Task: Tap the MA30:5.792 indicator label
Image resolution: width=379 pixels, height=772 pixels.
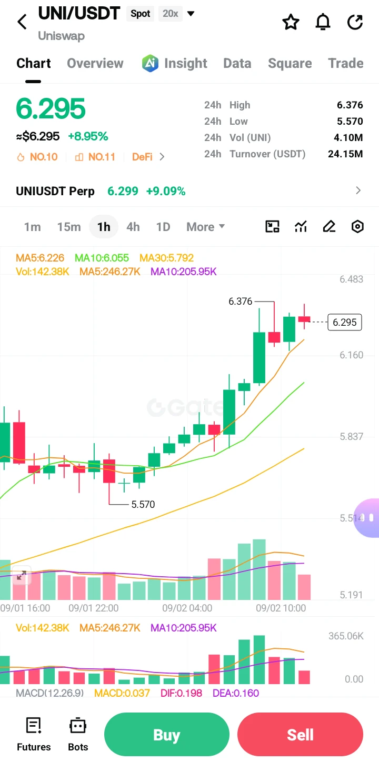Action: pyautogui.click(x=166, y=258)
